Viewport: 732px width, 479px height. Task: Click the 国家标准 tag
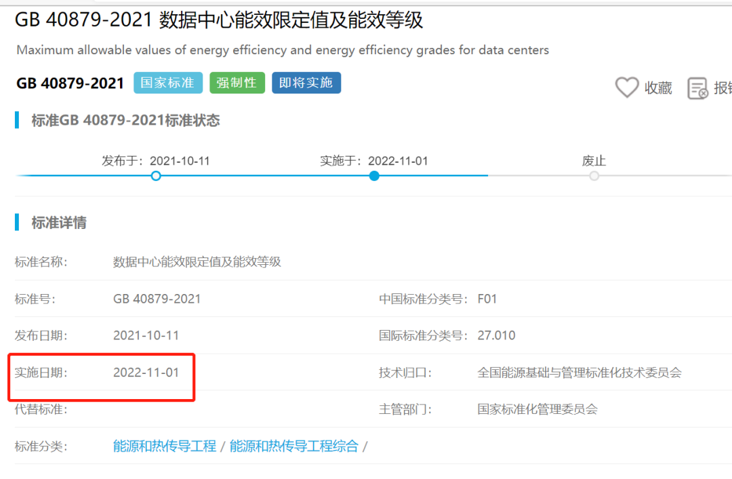[x=167, y=83]
